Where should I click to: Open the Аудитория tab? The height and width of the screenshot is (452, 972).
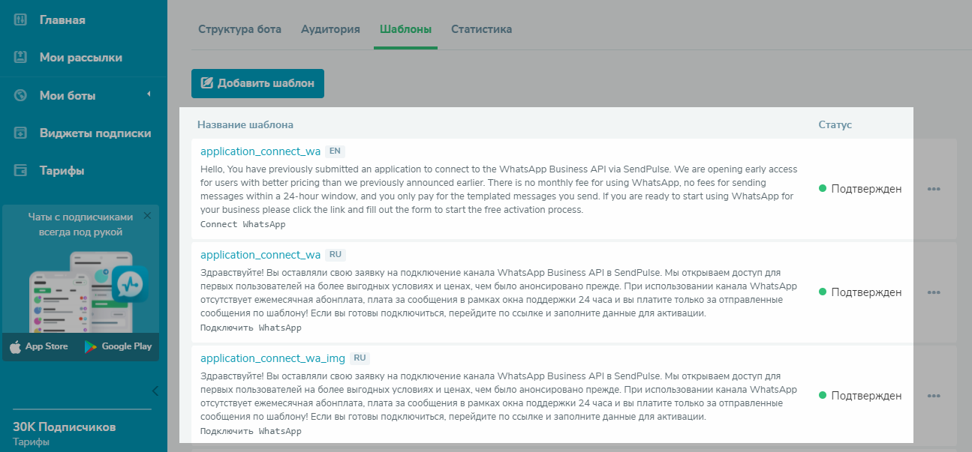tap(330, 29)
